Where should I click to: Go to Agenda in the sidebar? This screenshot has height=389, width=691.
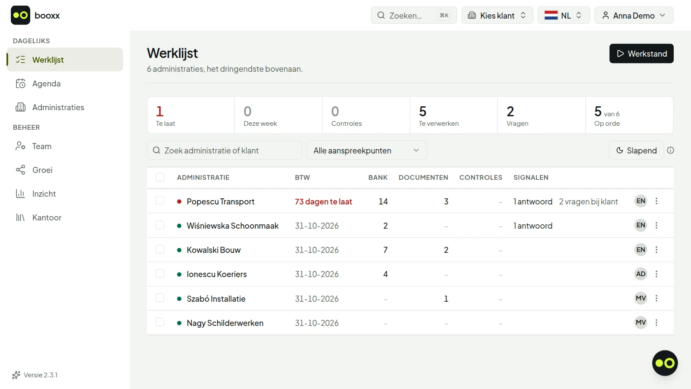pos(65,83)
